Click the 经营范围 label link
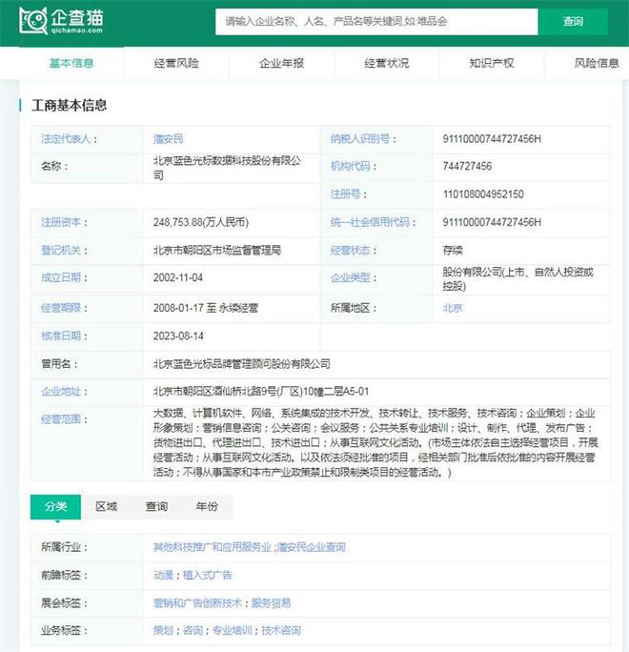 coord(61,419)
